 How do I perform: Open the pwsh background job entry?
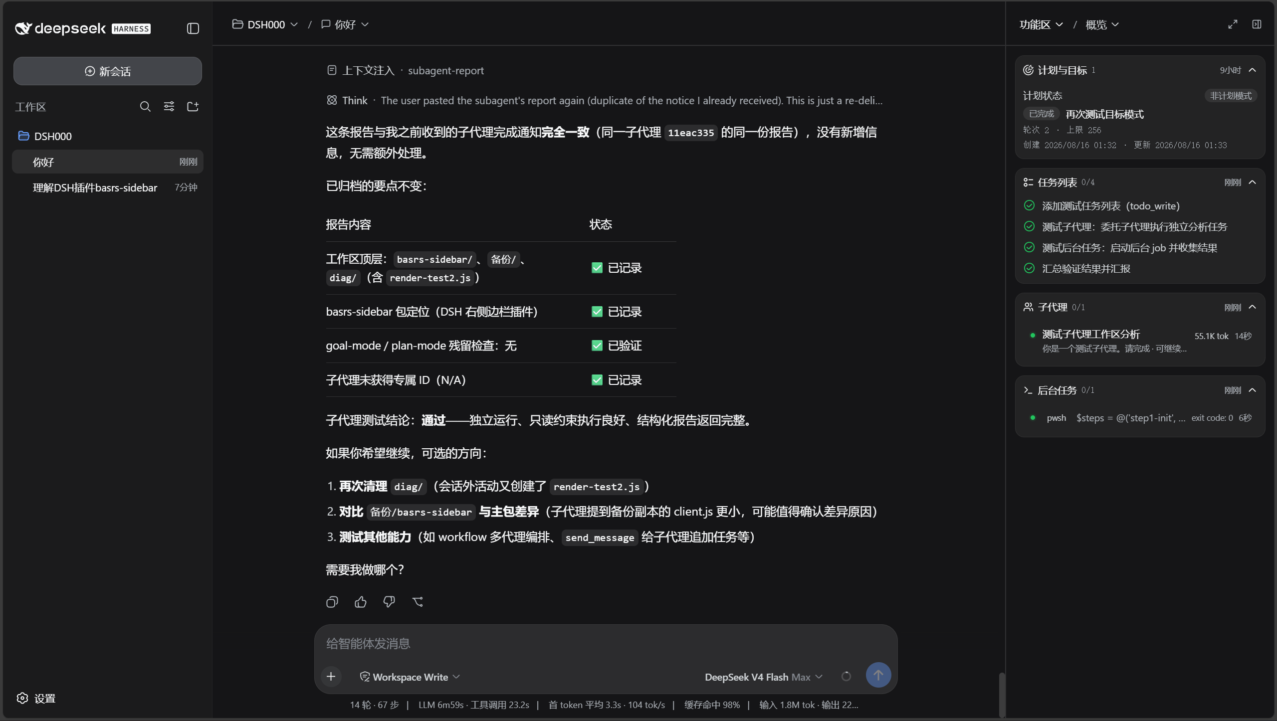(x=1140, y=418)
